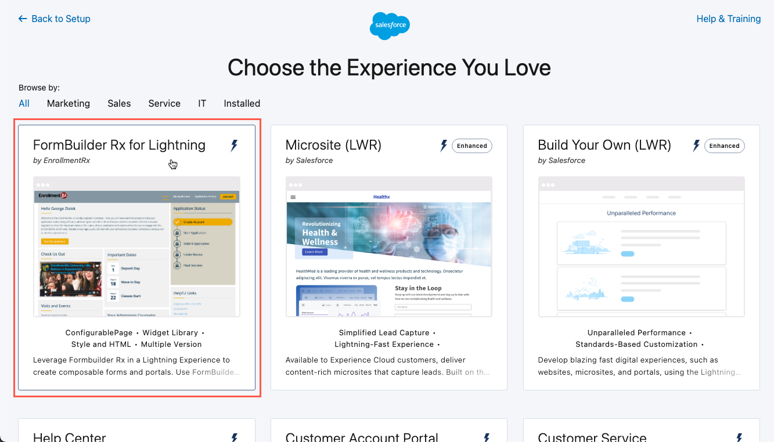The image size is (774, 442).
Task: Click the lightning bolt icon on FormBuilder Rx card
Action: (234, 146)
